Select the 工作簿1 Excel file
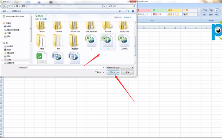Screen dimensions: 222x138 pos(124,42)
